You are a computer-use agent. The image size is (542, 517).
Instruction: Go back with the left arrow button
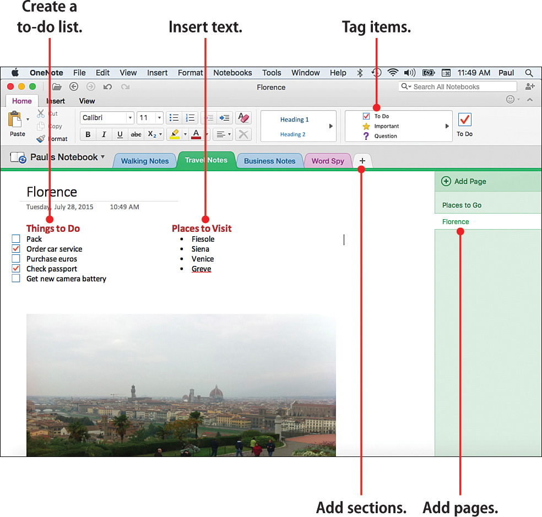74,87
